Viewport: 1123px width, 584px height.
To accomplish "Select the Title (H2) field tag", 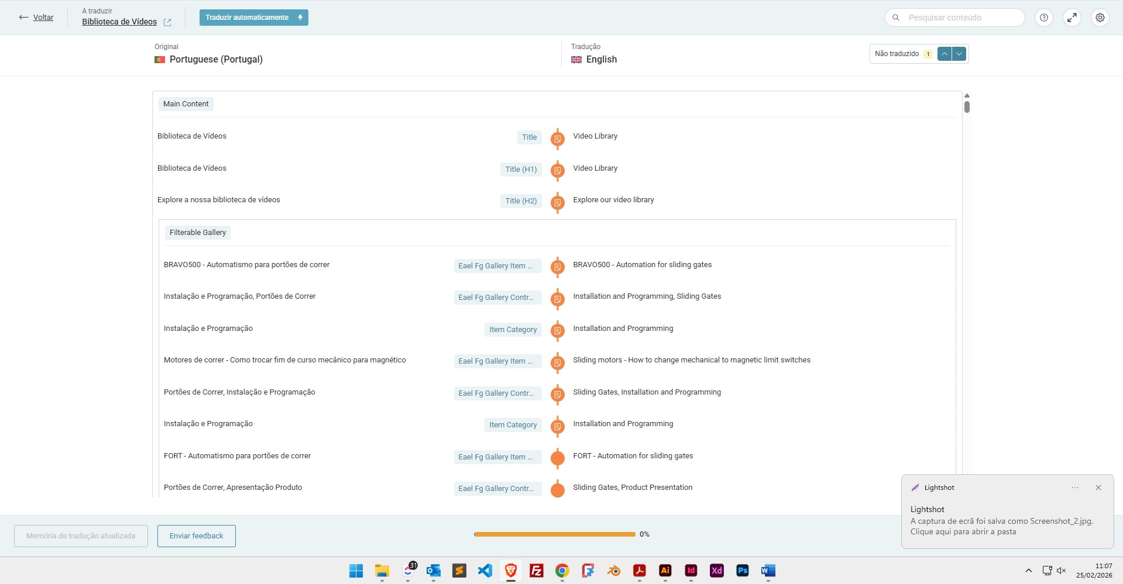I will pyautogui.click(x=521, y=201).
